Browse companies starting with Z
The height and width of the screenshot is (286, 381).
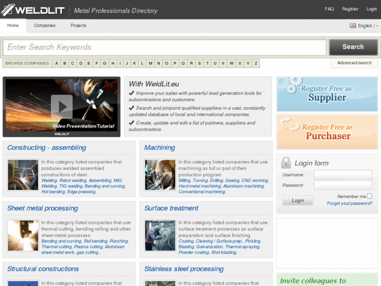[256, 63]
